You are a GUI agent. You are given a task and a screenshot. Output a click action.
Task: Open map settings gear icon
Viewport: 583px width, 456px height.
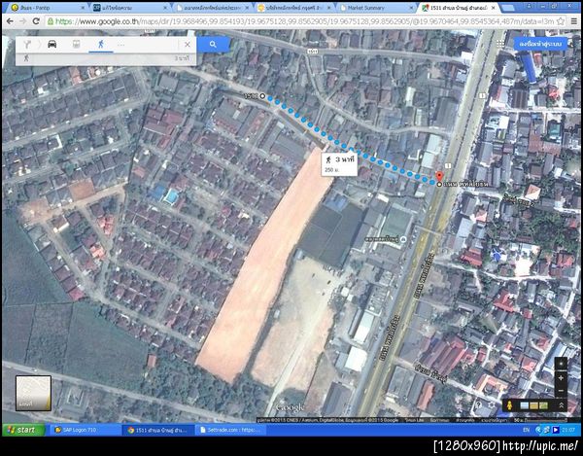coord(492,405)
